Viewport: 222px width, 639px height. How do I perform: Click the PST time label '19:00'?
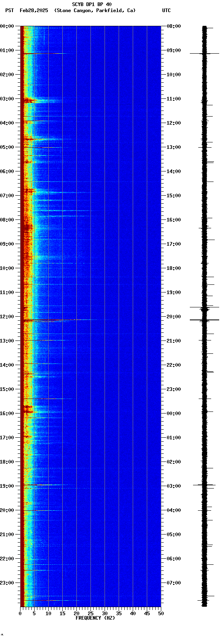click(x=7, y=486)
